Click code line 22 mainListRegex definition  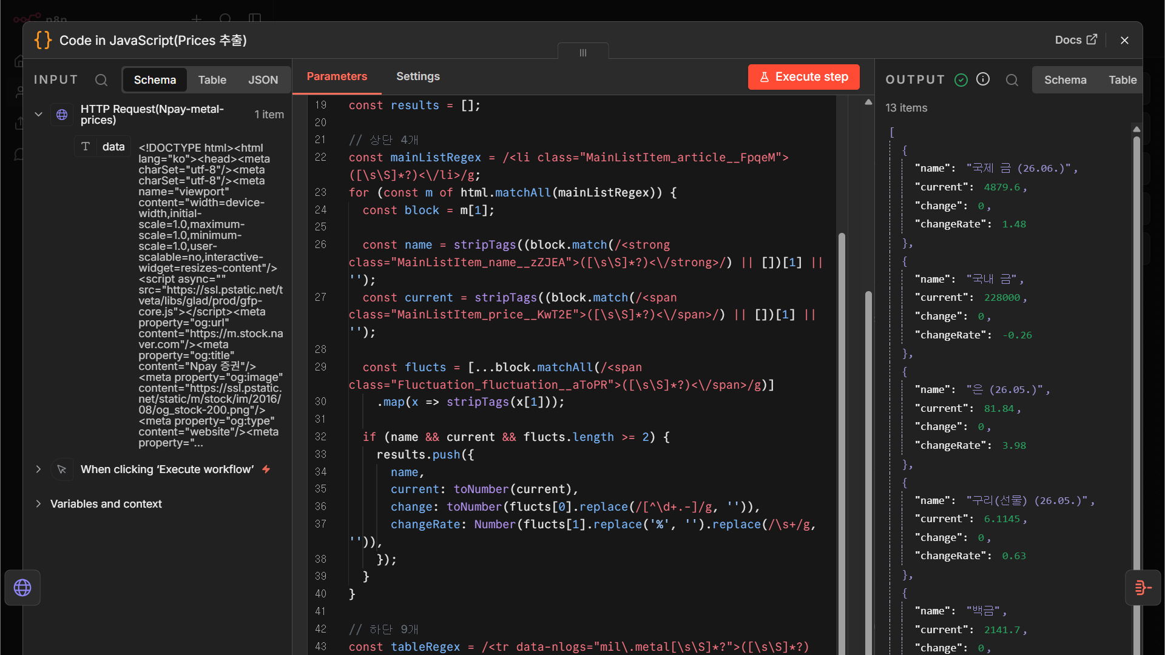point(569,166)
